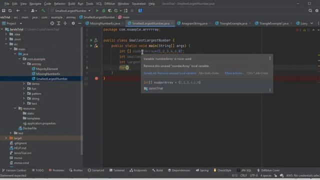This screenshot has width=320, height=180.
Task: Switch to TriangleExample1.java tab
Action: (x=274, y=23)
